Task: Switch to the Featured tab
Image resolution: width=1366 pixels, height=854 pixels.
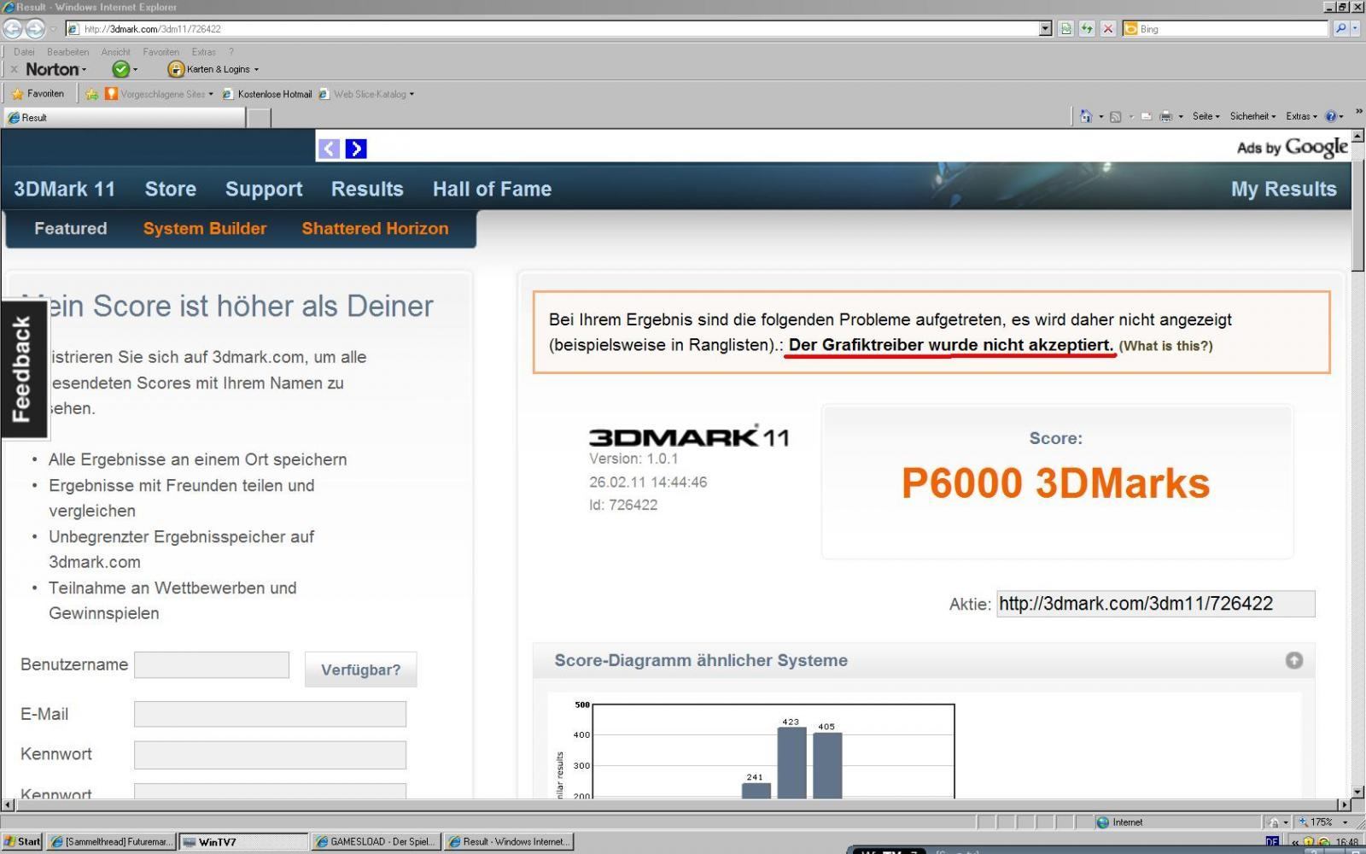Action: point(71,228)
